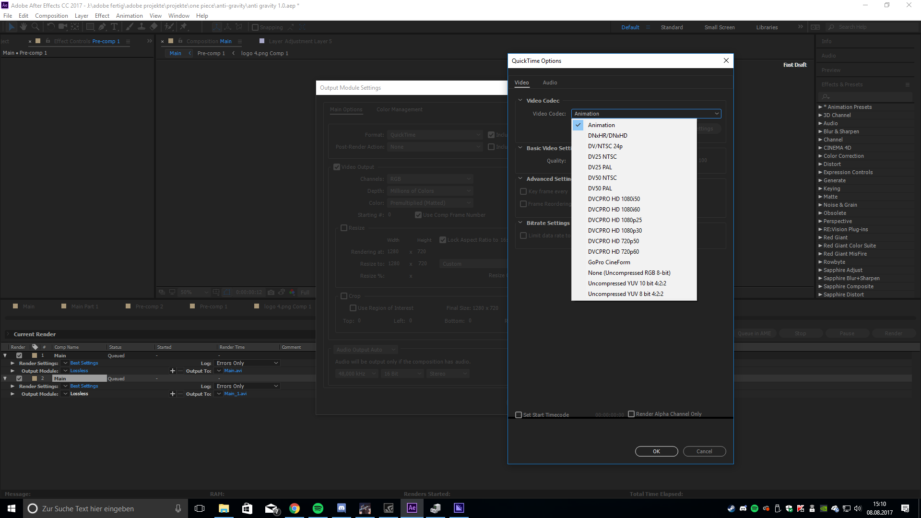Click the Audio tab in QuickTime Options
921x518 pixels.
tap(549, 82)
